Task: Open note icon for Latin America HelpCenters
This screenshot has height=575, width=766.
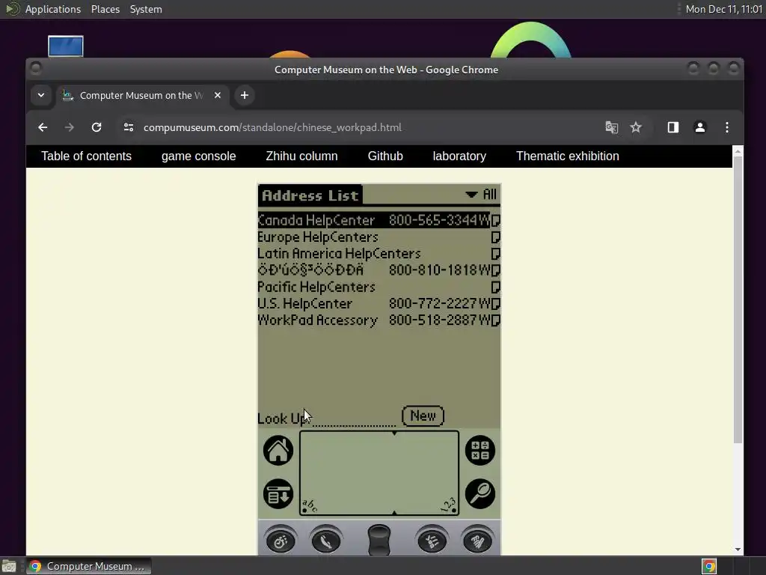Action: (x=495, y=254)
